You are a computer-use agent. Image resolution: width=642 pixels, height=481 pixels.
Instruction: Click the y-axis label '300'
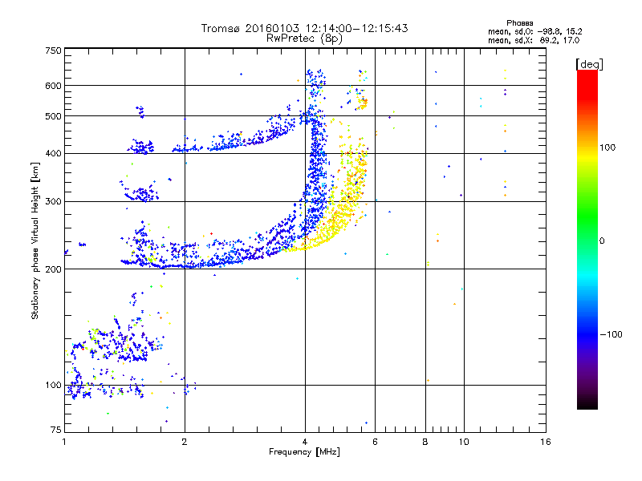[x=53, y=201]
